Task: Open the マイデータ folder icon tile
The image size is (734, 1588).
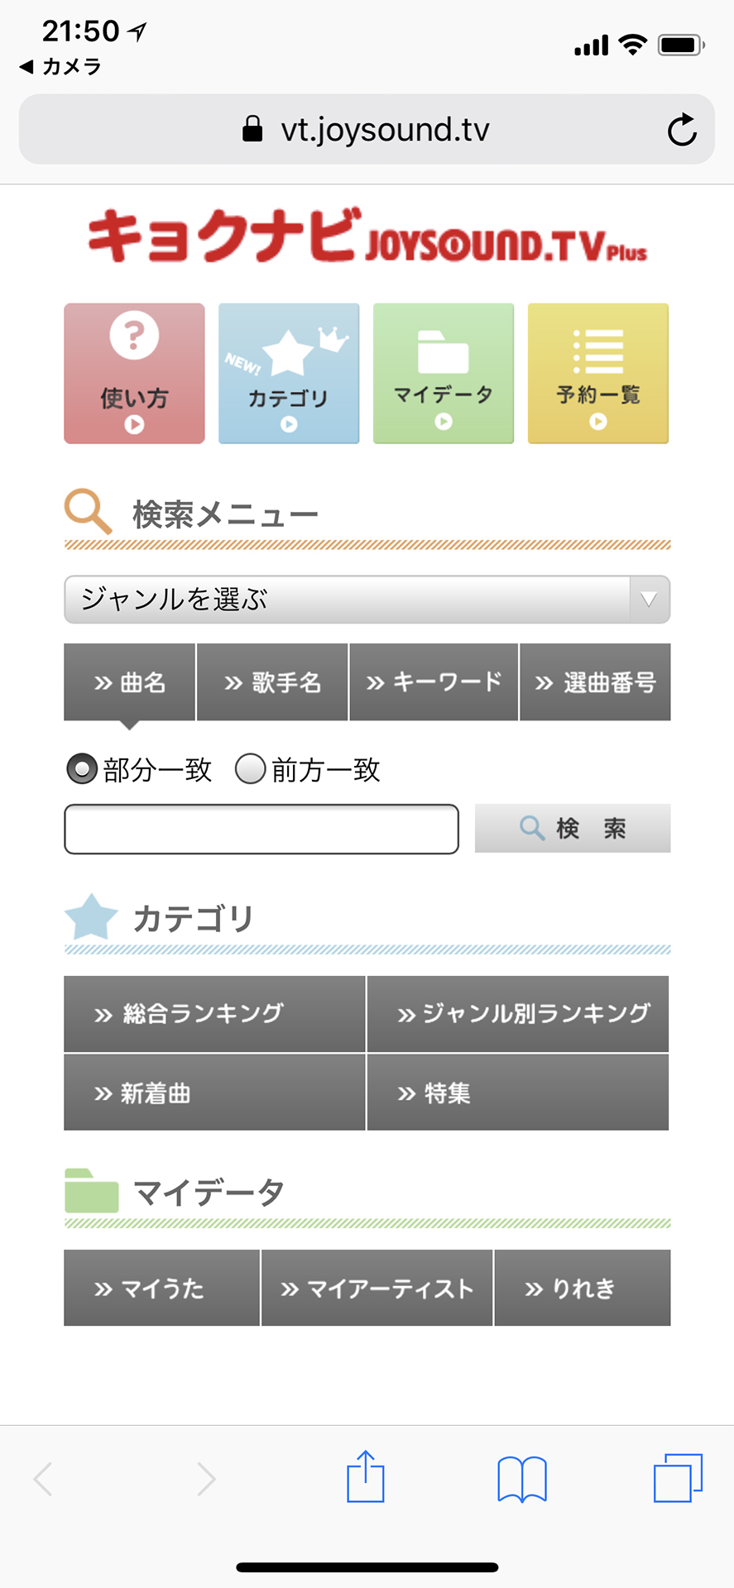Action: 444,373
